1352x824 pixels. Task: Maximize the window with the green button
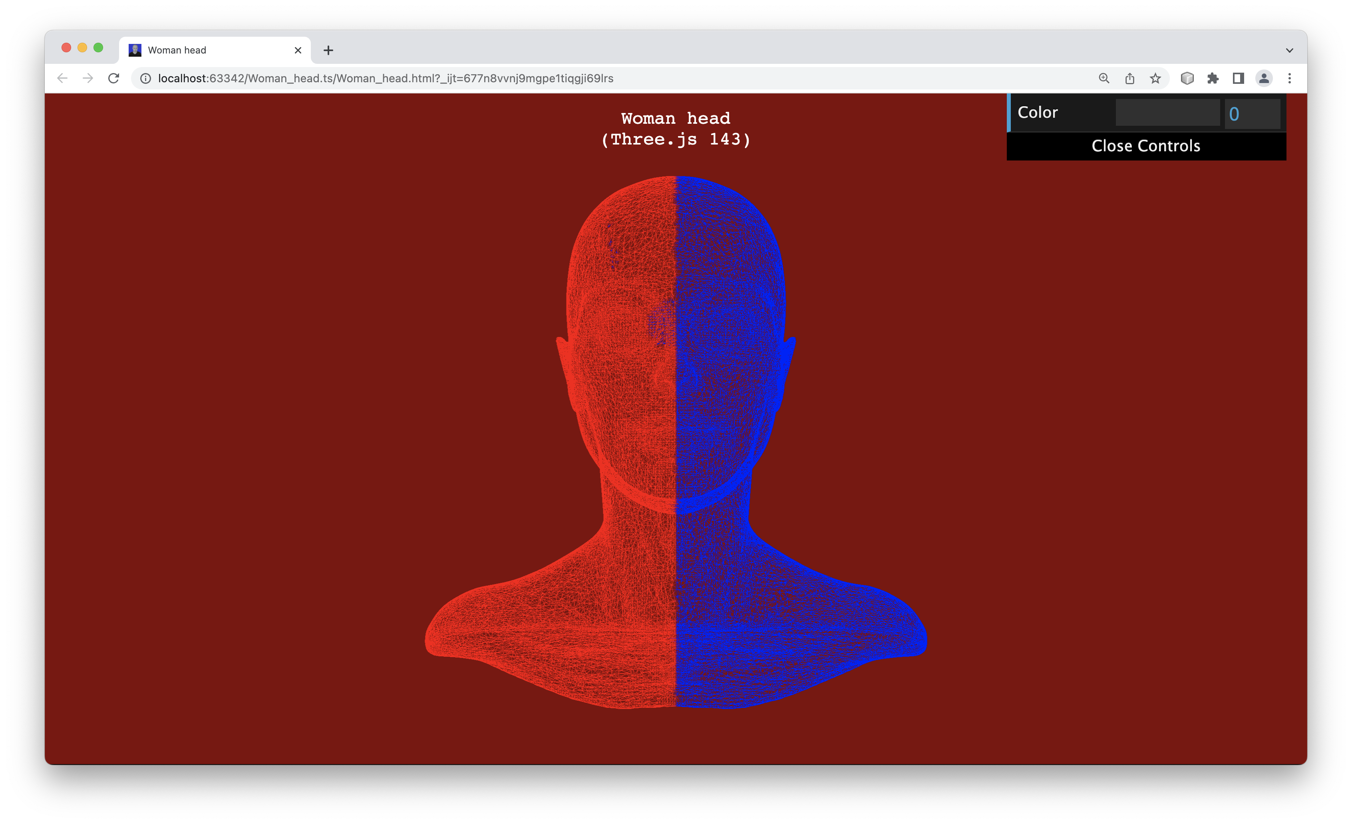(x=98, y=48)
